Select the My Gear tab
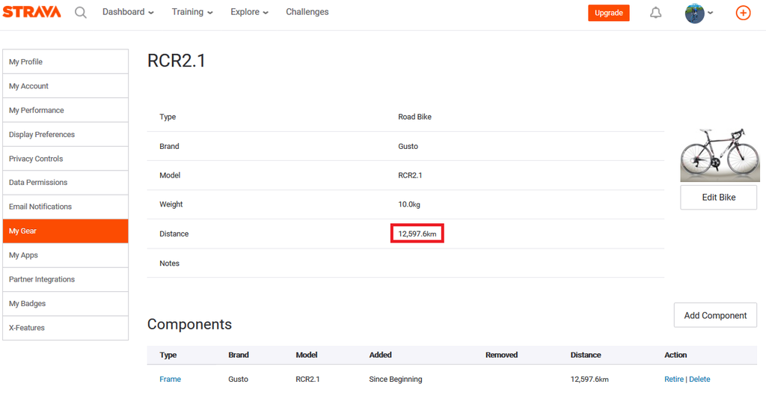766x393 pixels. coord(66,231)
